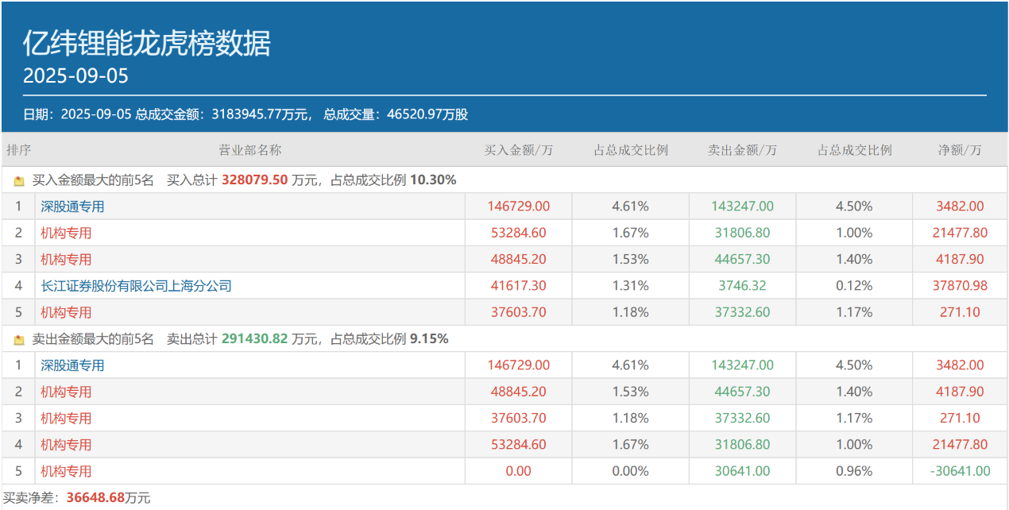Click the negative net amount -30641.00

coord(960,471)
